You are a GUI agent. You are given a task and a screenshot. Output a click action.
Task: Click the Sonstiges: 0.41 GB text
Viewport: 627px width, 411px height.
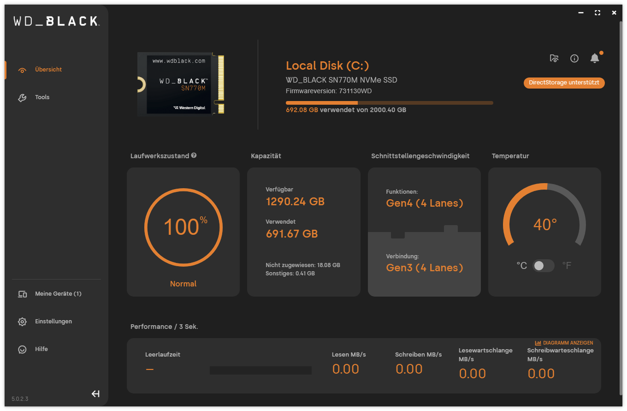pyautogui.click(x=290, y=274)
